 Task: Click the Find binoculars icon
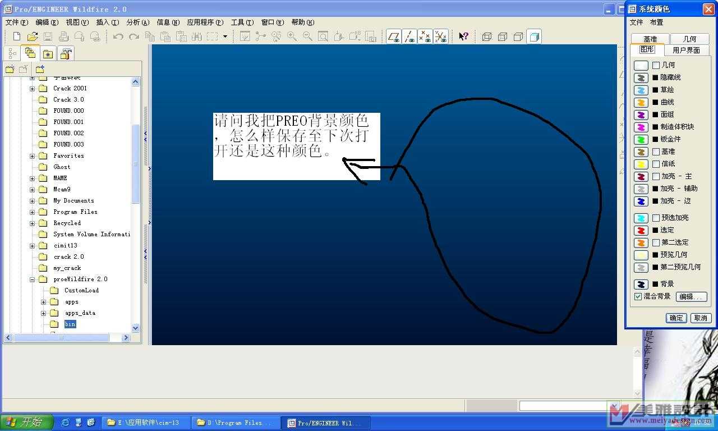[x=196, y=36]
